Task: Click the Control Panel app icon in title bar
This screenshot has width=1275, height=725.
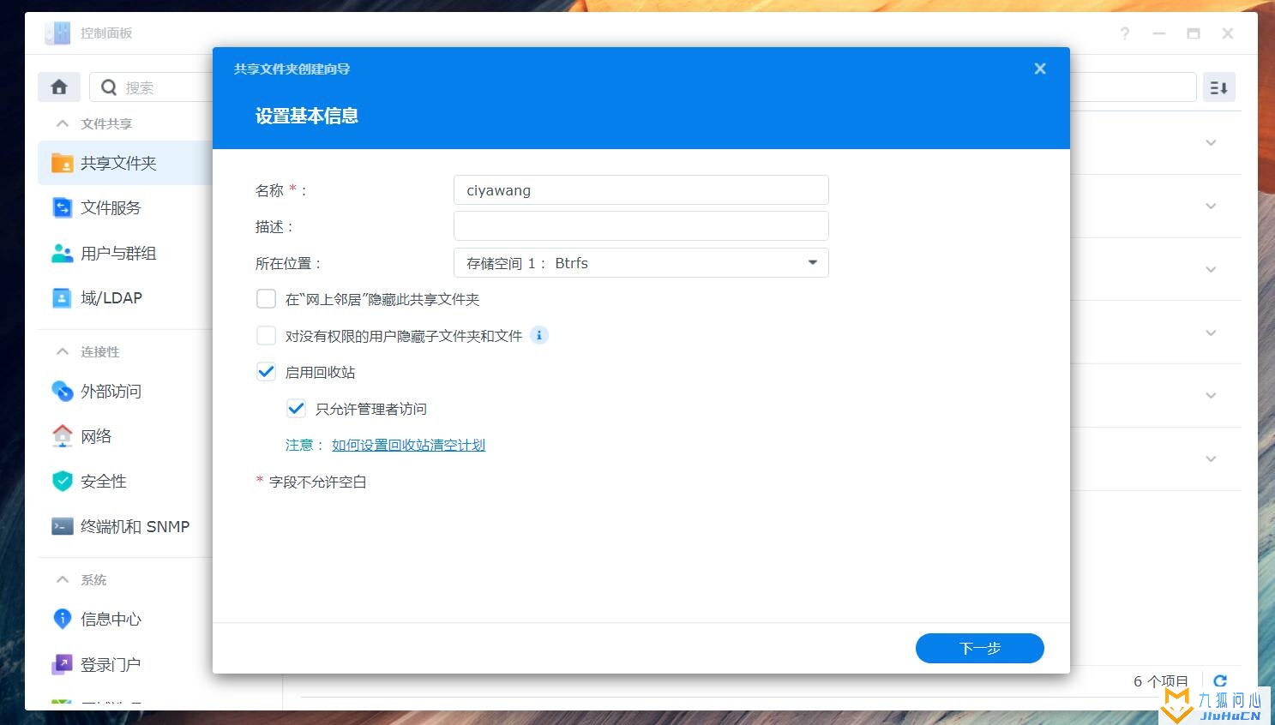Action: (57, 33)
